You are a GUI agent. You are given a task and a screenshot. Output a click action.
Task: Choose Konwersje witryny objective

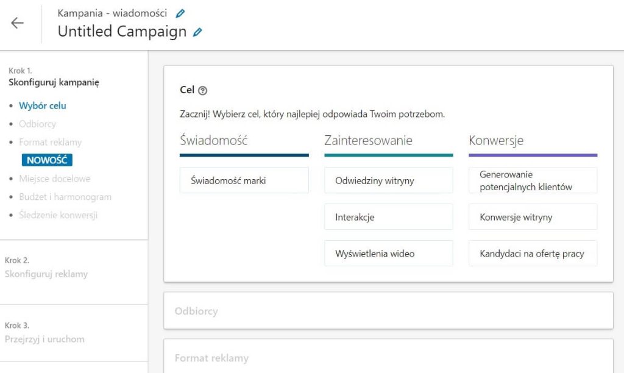(533, 217)
